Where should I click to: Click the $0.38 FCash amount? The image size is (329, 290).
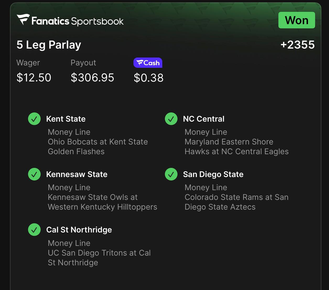(149, 78)
